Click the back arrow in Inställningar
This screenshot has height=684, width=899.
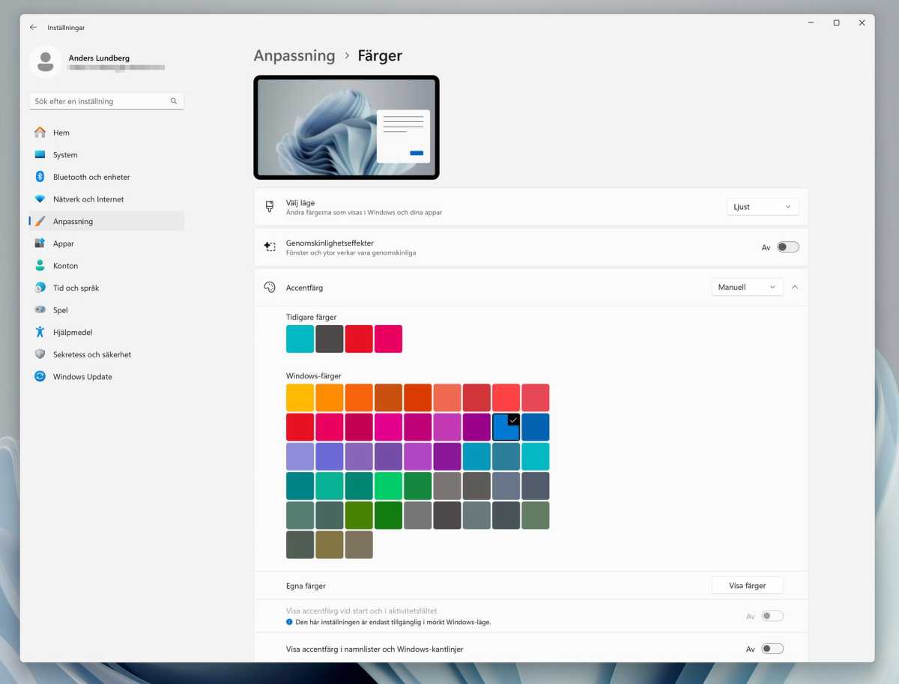[33, 28]
